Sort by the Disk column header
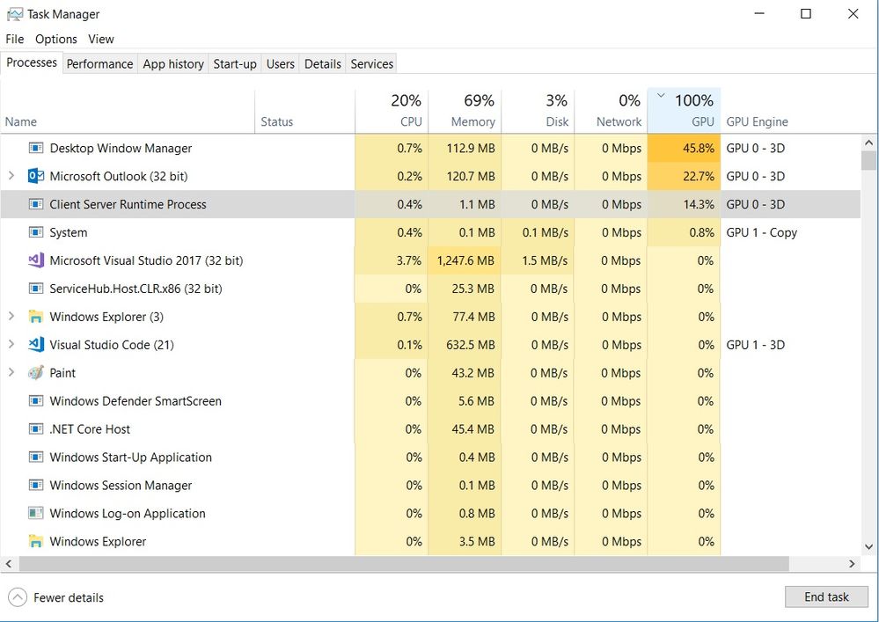Image resolution: width=879 pixels, height=622 pixels. (x=538, y=111)
